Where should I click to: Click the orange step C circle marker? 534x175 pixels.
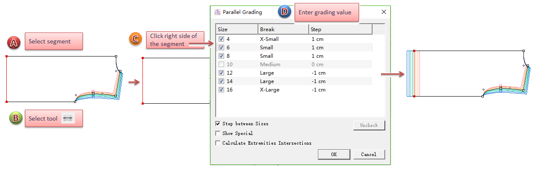click(135, 39)
